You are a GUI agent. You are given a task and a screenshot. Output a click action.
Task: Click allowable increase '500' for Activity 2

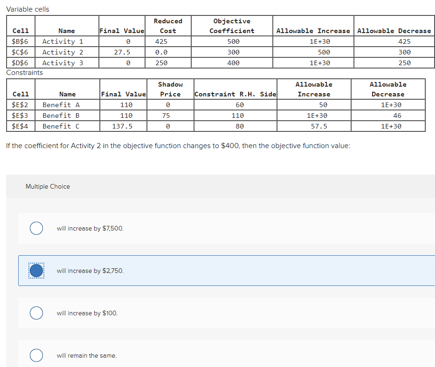tap(324, 52)
